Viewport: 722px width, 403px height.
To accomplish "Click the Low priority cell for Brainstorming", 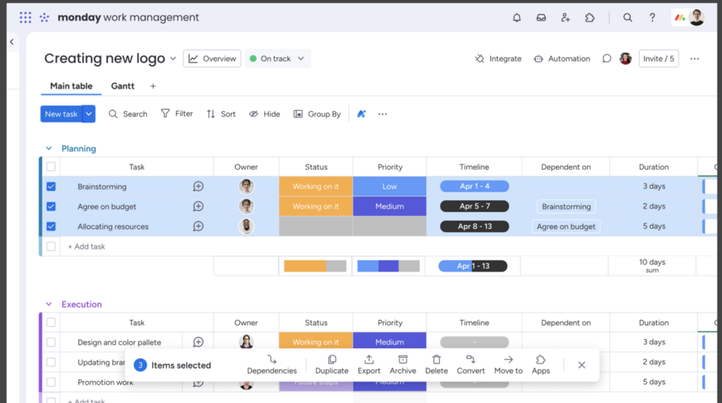I will 389,187.
